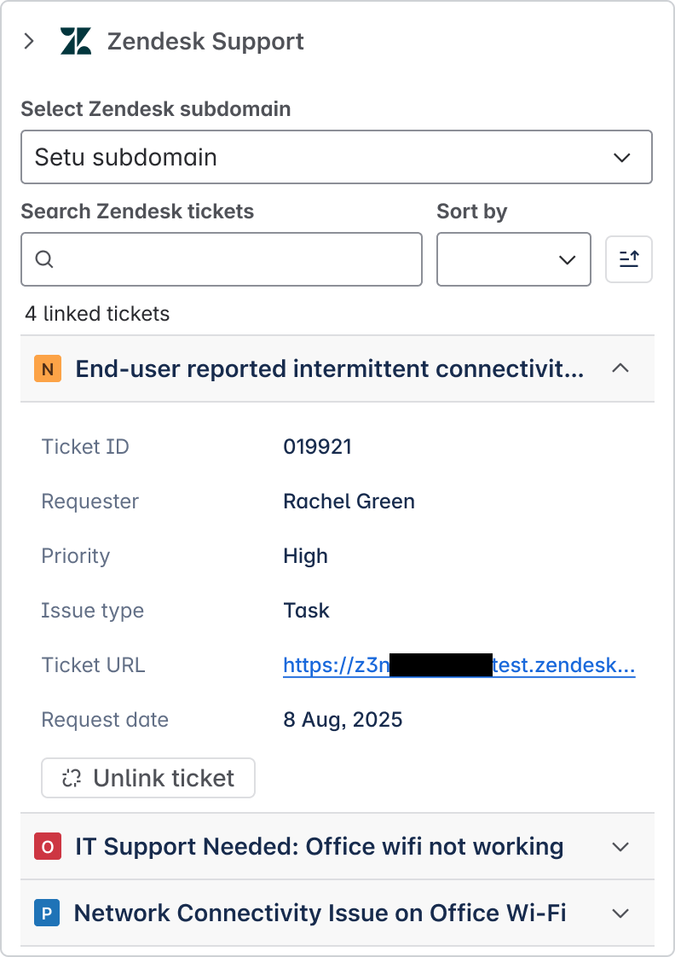This screenshot has width=675, height=957.
Task: Click the broken-link icon in Unlink ticket
Action: point(72,778)
